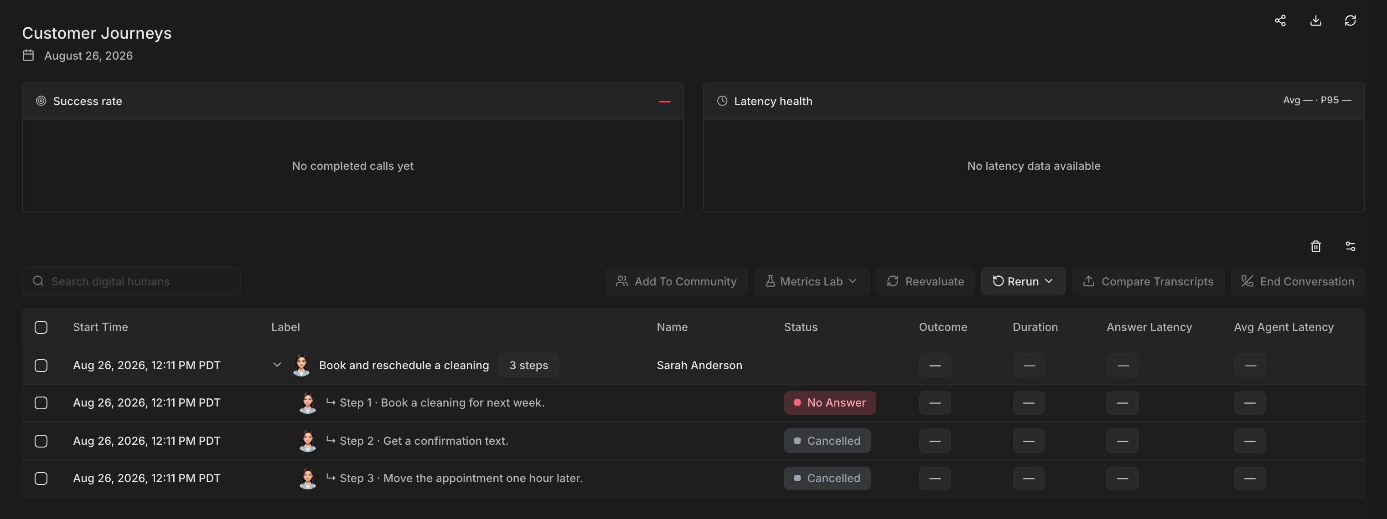The width and height of the screenshot is (1387, 519).
Task: Click the Duration column header
Action: pos(1035,327)
